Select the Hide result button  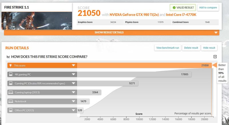209,48
